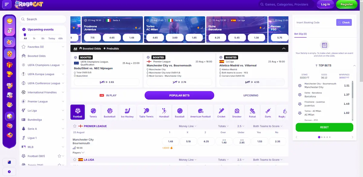Open Money Line dropdown for Premier League
Image resolution: width=363 pixels, height=177 pixels.
coord(188,126)
